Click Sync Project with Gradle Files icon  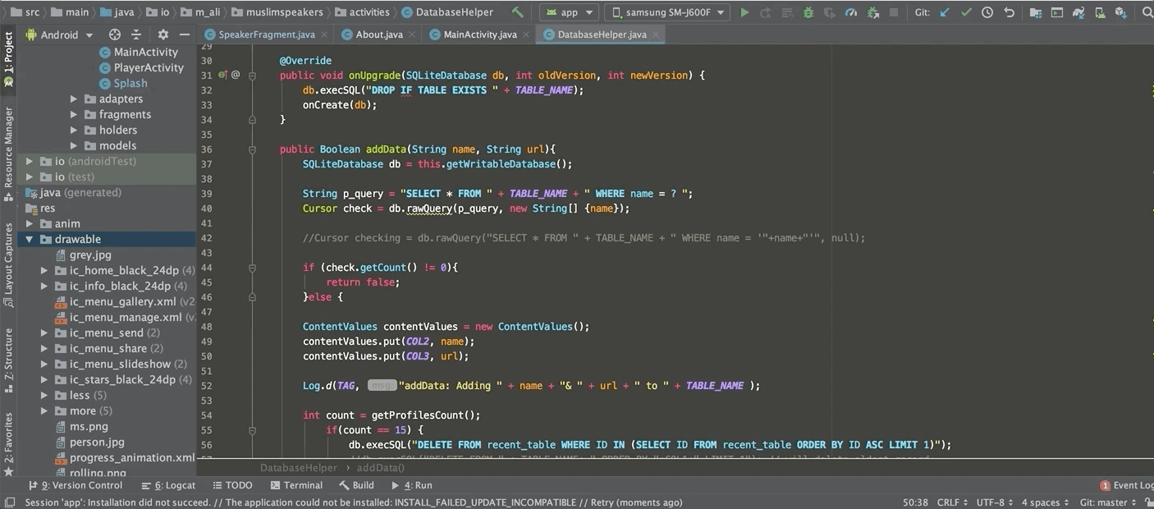[x=1078, y=12]
